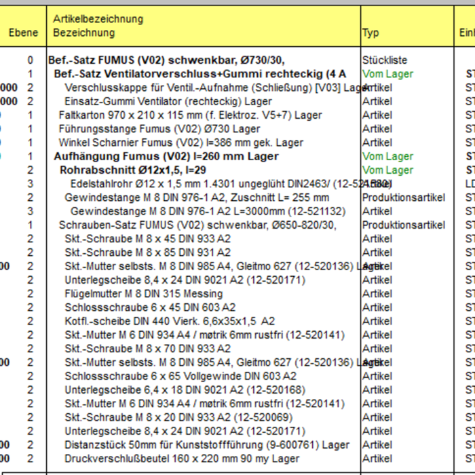Click the Einsatz-Gummi Ventilator (rechteckig) item
This screenshot has height=475, width=475.
(x=159, y=101)
